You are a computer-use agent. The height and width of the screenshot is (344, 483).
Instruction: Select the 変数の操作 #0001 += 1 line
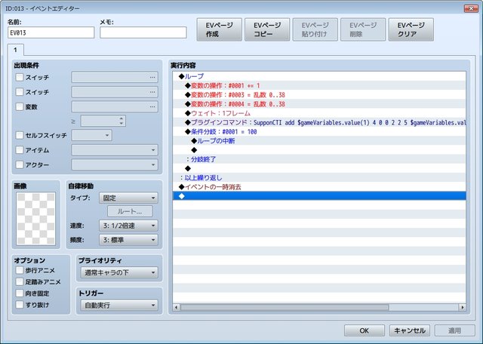[319, 85]
